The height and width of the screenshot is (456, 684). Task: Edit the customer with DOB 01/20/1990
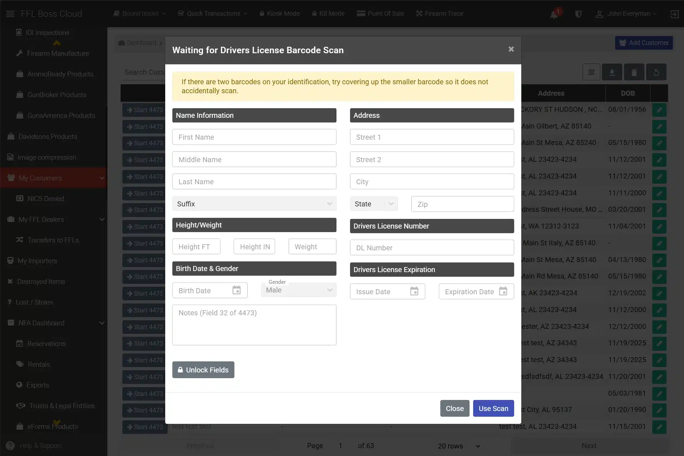click(x=659, y=410)
